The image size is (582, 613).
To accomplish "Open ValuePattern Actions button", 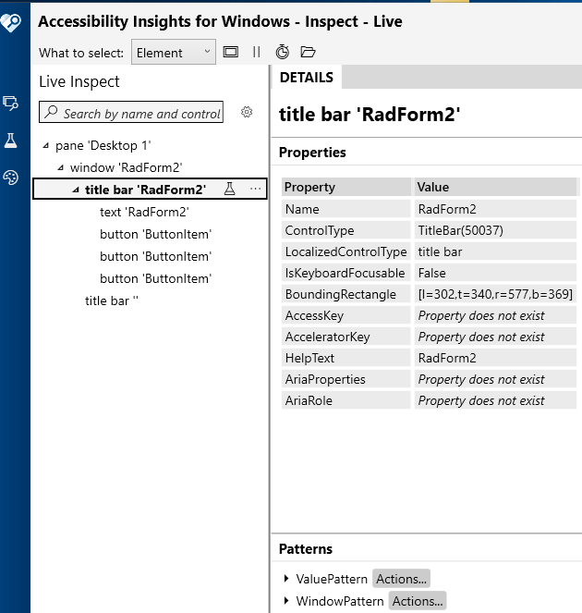I will click(x=401, y=579).
